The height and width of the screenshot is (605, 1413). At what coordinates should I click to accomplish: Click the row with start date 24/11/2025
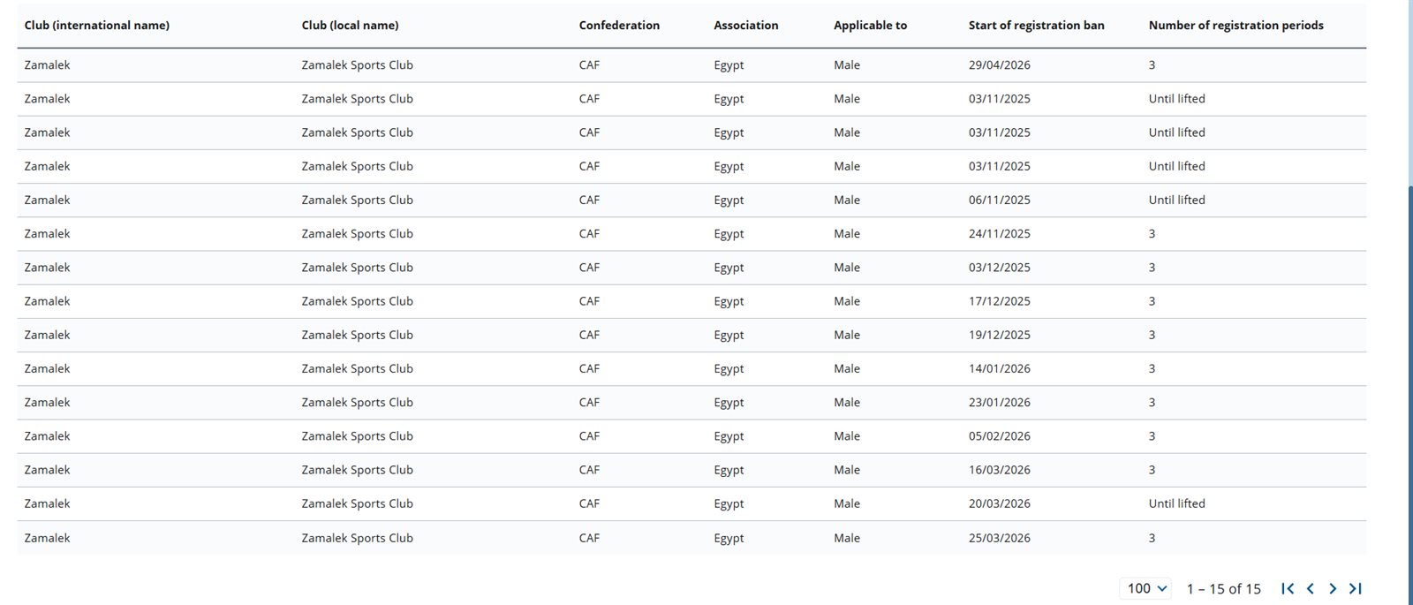(999, 234)
